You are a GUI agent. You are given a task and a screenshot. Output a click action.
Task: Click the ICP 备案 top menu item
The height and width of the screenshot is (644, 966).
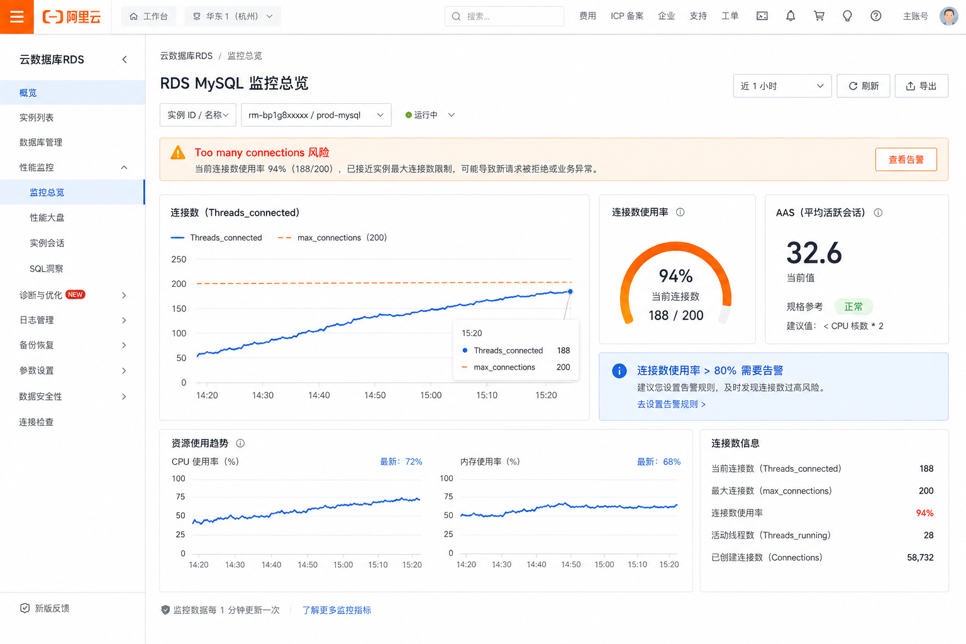[627, 16]
